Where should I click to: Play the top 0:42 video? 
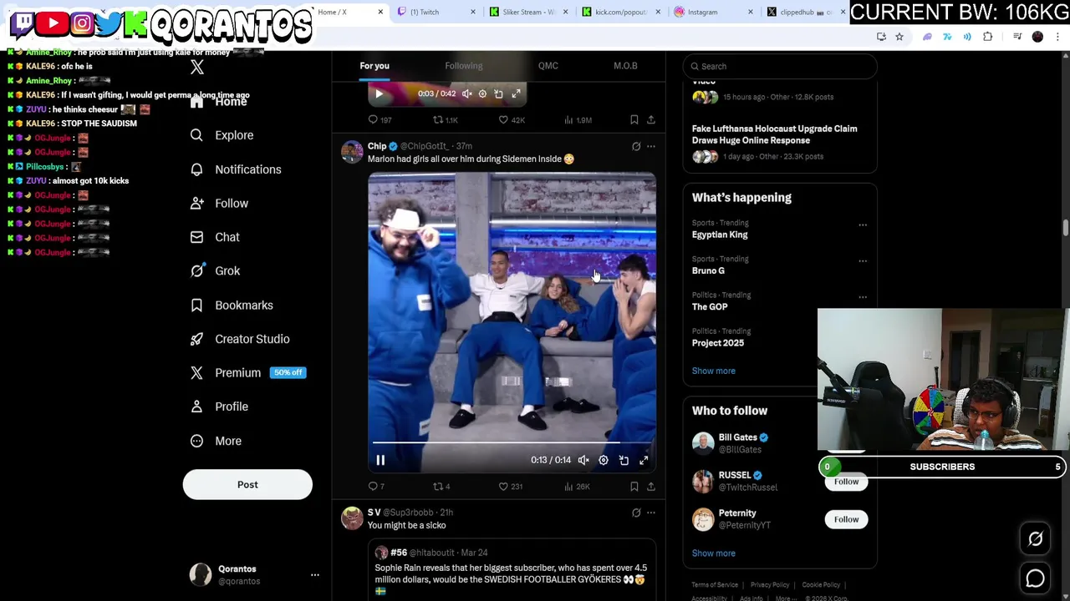click(379, 94)
